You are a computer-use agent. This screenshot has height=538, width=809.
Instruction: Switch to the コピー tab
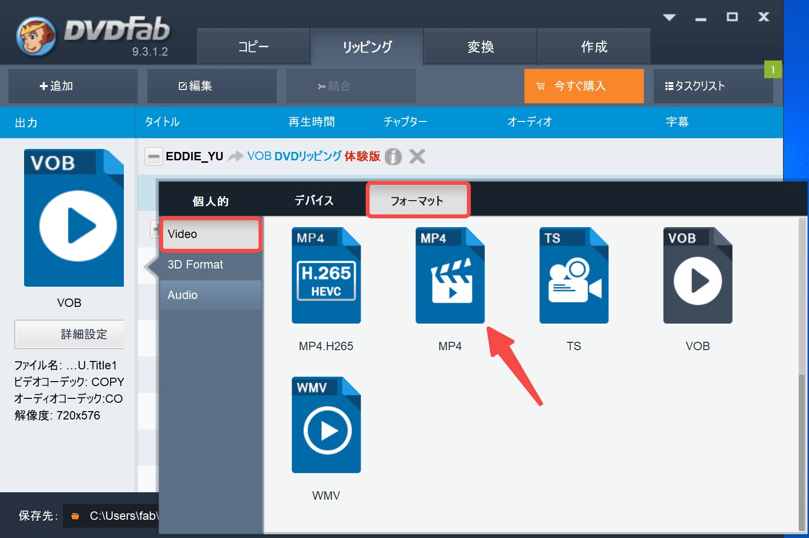(x=254, y=47)
